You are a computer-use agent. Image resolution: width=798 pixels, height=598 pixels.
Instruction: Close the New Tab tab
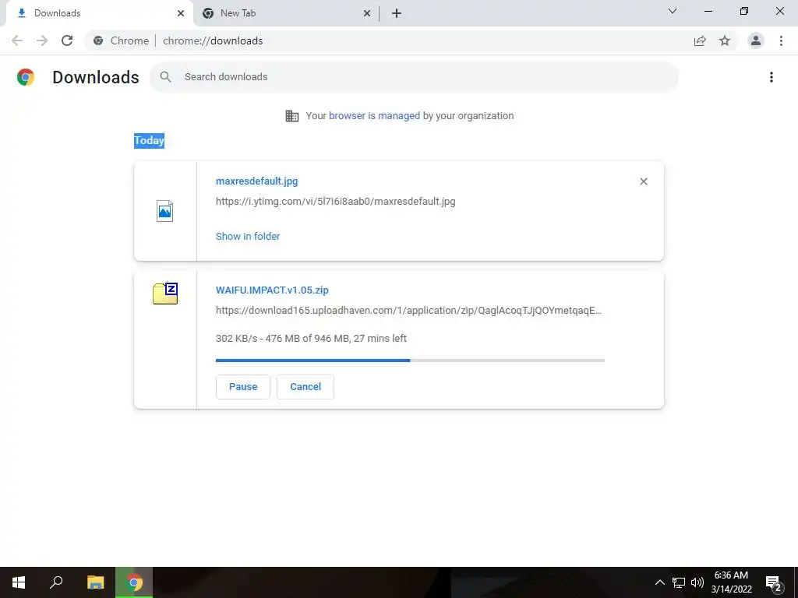pos(367,13)
